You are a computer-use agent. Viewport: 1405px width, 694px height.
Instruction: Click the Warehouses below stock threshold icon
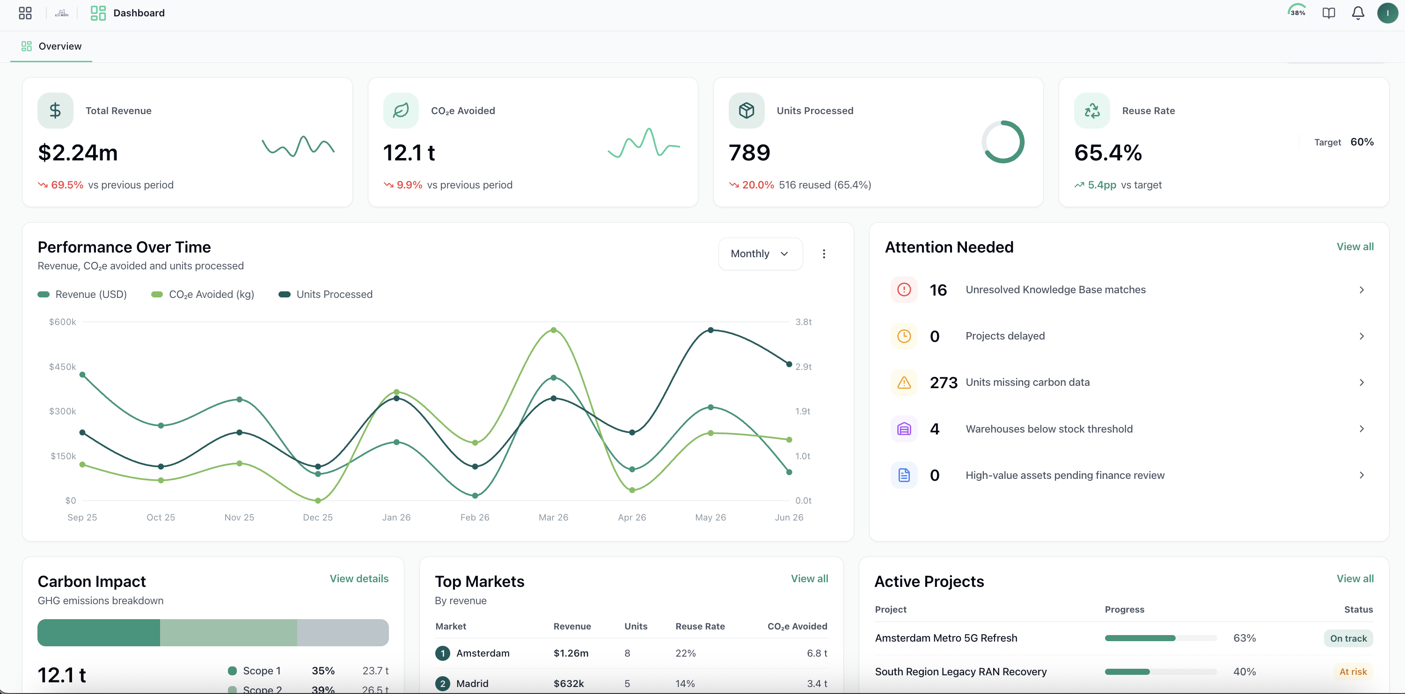(904, 429)
